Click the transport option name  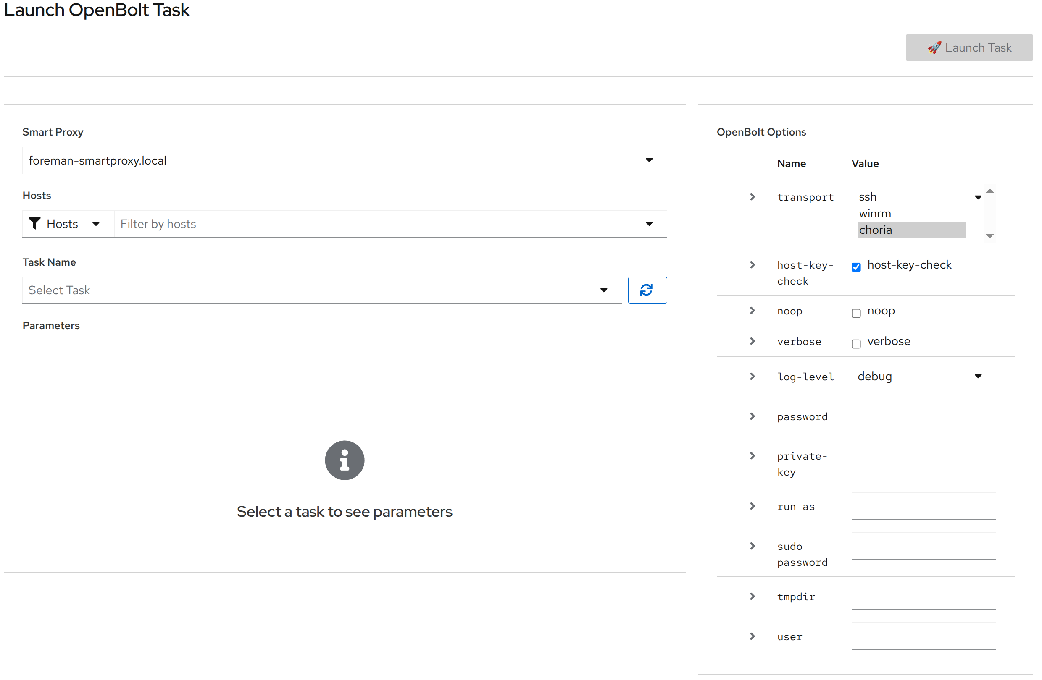pyautogui.click(x=805, y=197)
